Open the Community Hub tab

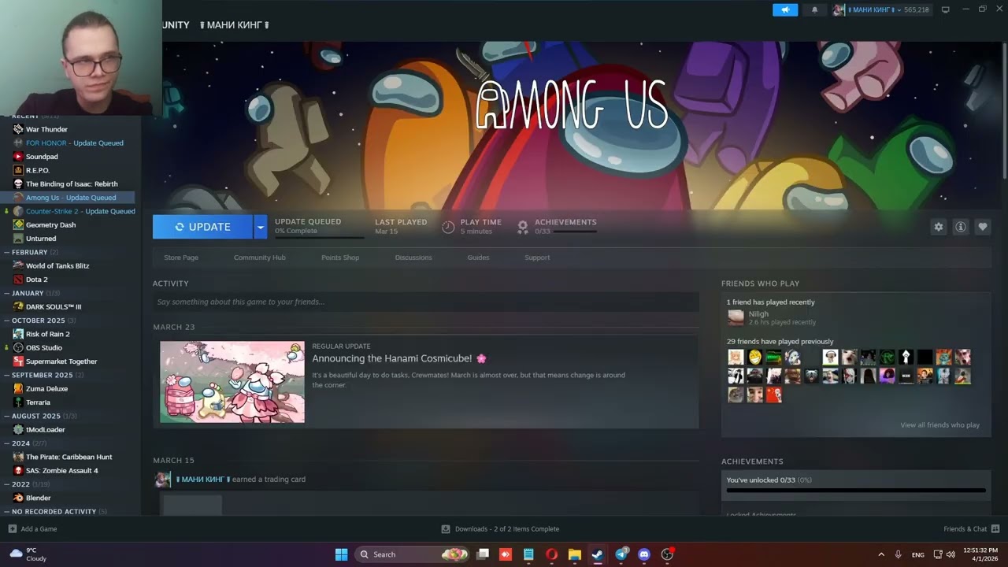tap(260, 258)
